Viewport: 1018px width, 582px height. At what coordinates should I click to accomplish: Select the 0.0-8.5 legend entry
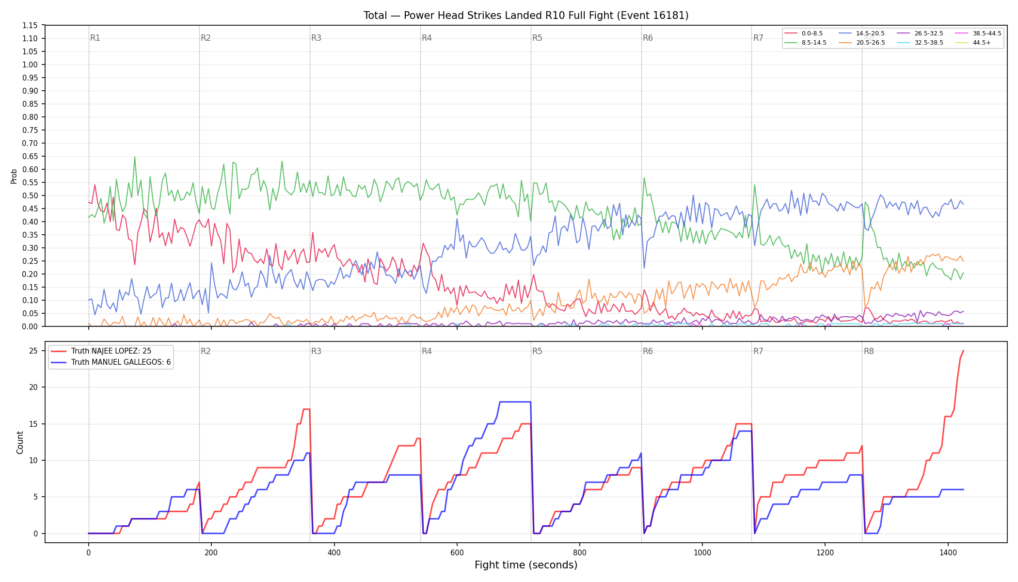pyautogui.click(x=803, y=33)
